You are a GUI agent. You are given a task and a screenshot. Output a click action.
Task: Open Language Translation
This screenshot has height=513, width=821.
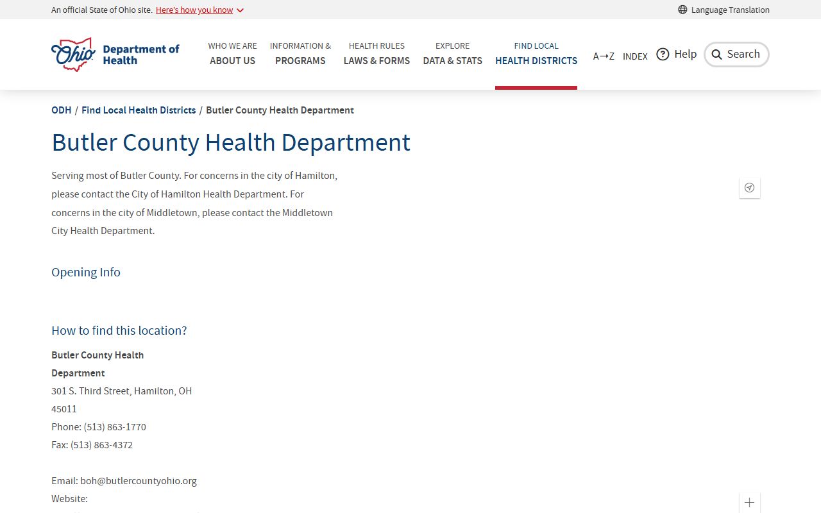(724, 10)
